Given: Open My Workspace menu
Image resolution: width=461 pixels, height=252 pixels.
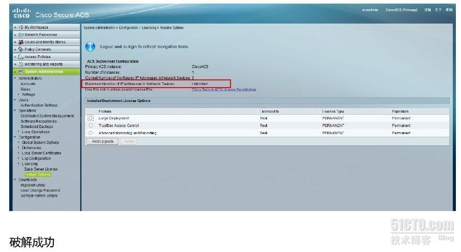Looking at the screenshot, I should [x=46, y=27].
